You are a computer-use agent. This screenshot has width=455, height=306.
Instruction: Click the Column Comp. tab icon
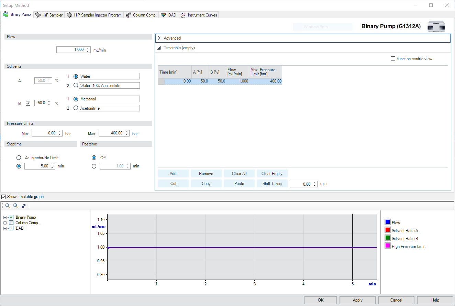[x=129, y=15]
